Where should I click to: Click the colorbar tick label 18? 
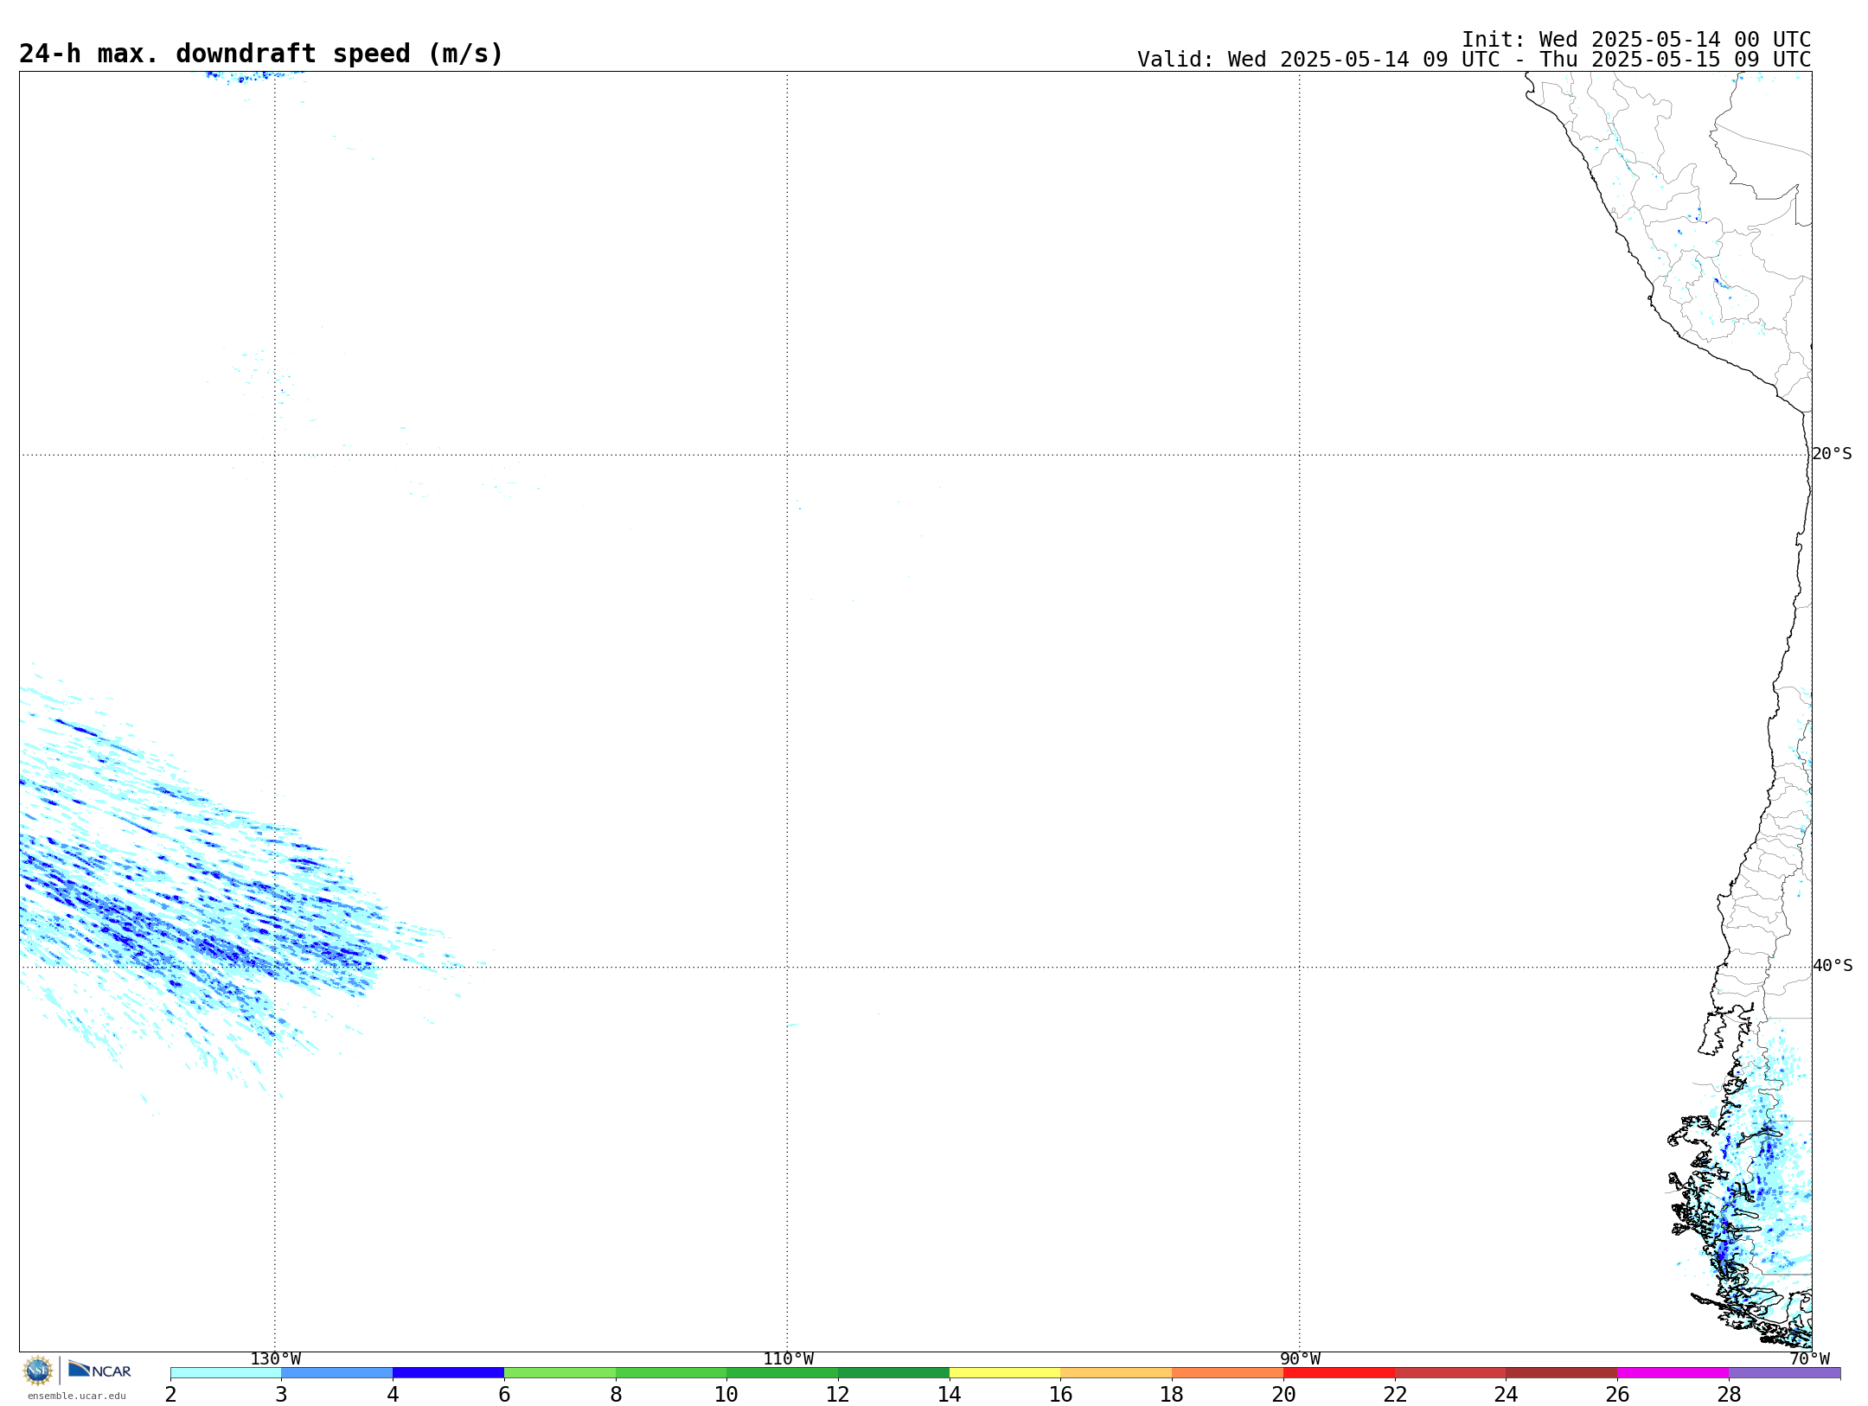click(x=1172, y=1395)
